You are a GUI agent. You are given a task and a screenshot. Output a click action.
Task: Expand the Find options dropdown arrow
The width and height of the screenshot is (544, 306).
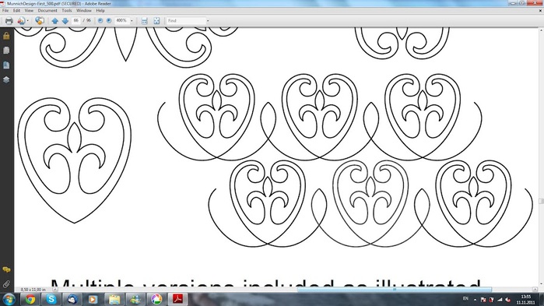pos(208,21)
